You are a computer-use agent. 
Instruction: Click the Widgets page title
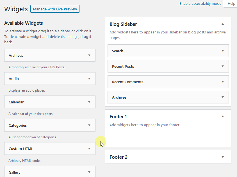click(x=16, y=9)
